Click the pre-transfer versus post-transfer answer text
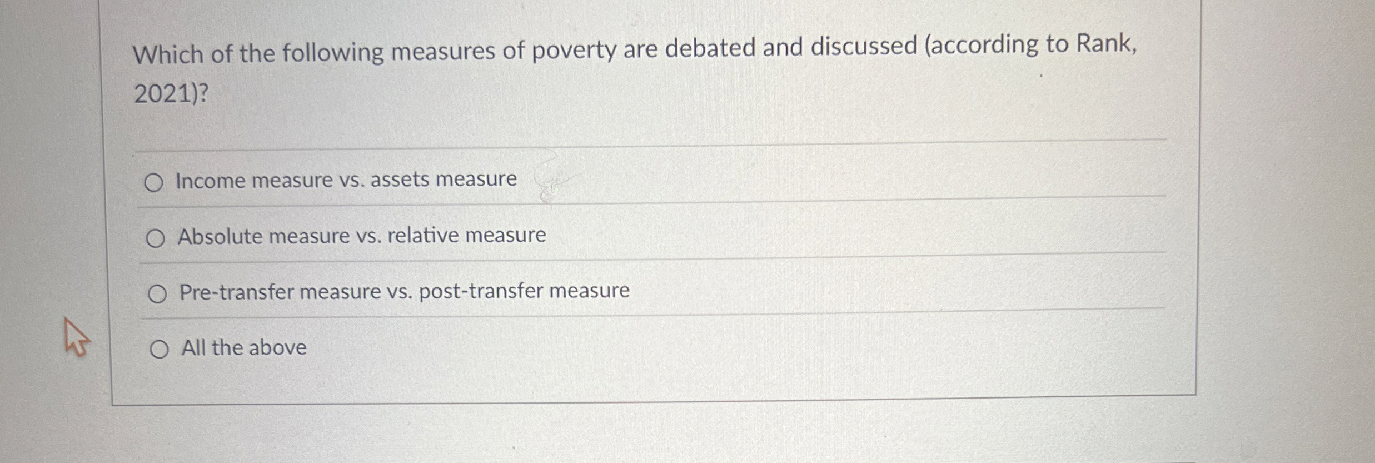The width and height of the screenshot is (1375, 463). pyautogui.click(x=404, y=291)
